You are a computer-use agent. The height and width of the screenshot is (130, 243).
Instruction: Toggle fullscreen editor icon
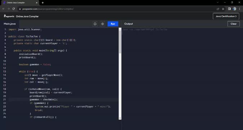[x=95, y=24]
